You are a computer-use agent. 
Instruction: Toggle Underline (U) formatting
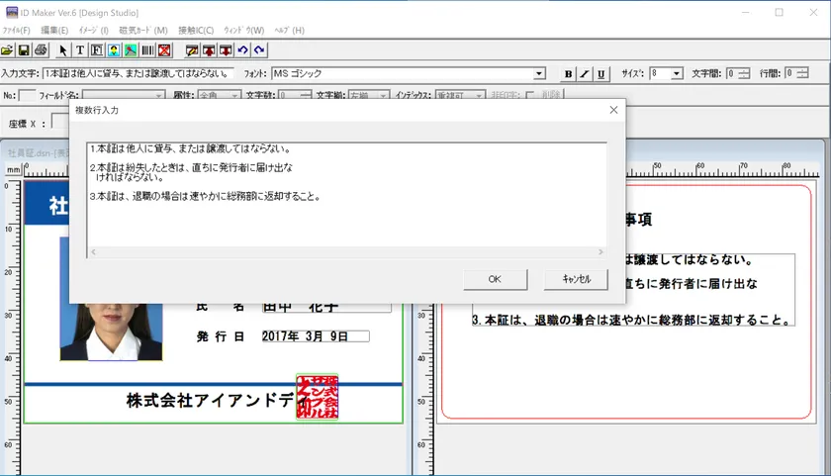tap(600, 73)
